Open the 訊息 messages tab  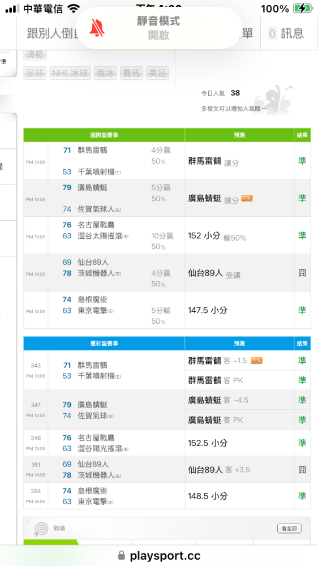[286, 33]
